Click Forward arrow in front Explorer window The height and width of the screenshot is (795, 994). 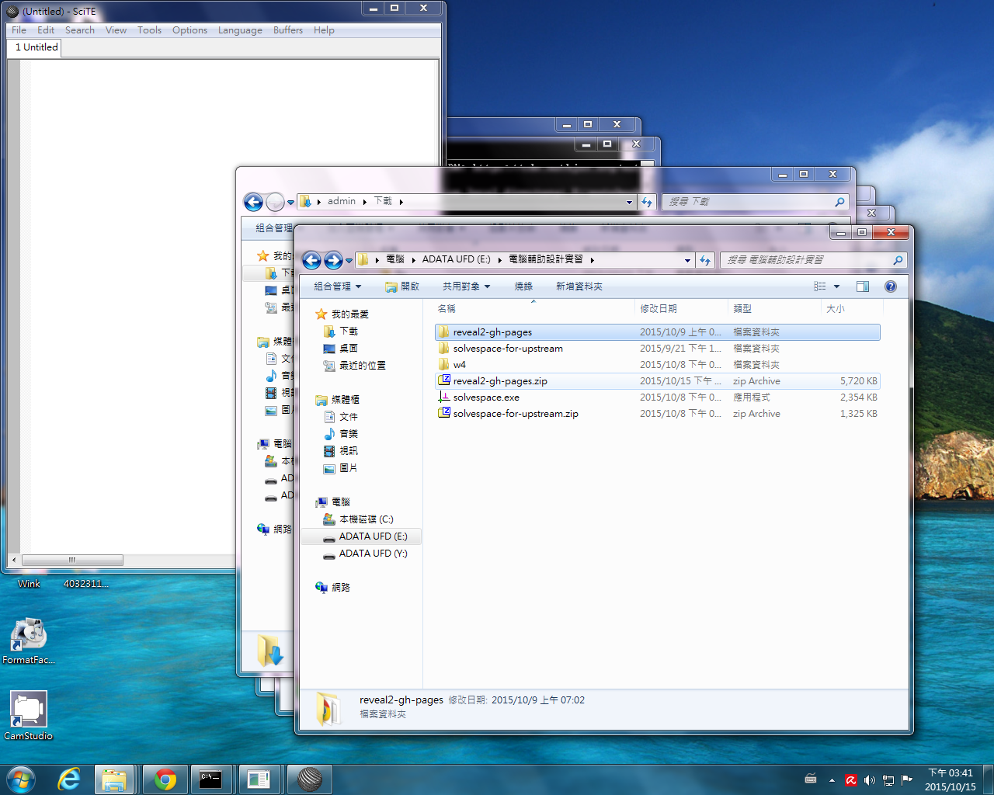coord(333,260)
